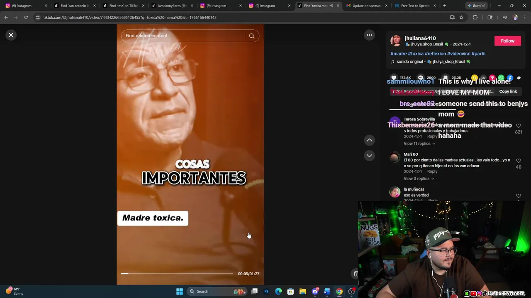Launch Photoshop from taskbar
The image size is (531, 298).
click(266, 291)
